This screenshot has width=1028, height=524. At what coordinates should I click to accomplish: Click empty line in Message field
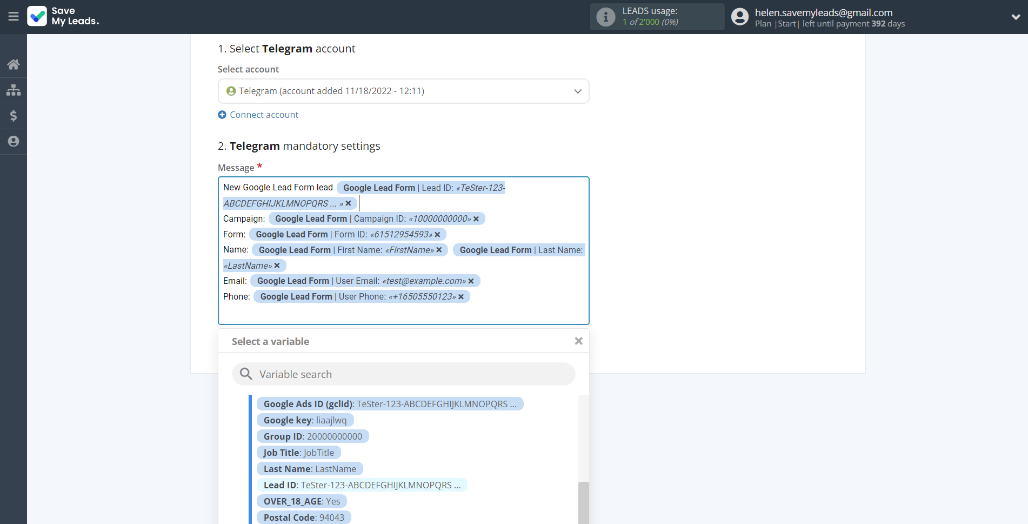(x=403, y=313)
